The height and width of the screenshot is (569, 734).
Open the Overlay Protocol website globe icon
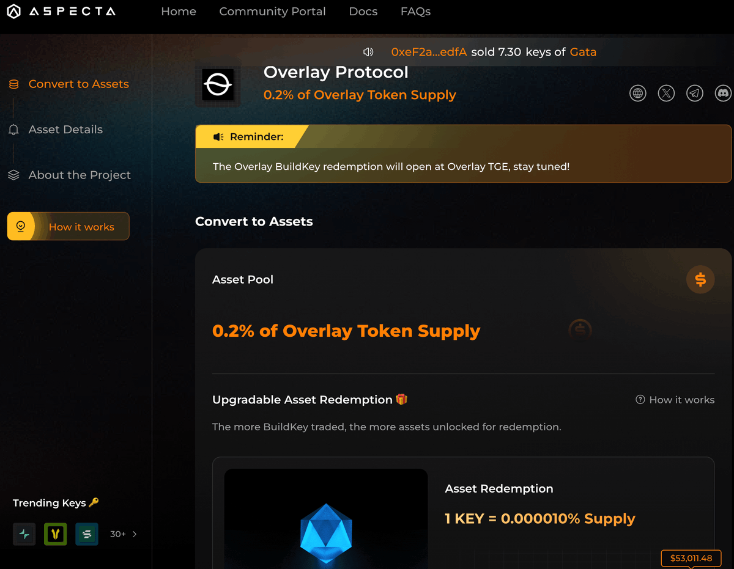tap(638, 94)
